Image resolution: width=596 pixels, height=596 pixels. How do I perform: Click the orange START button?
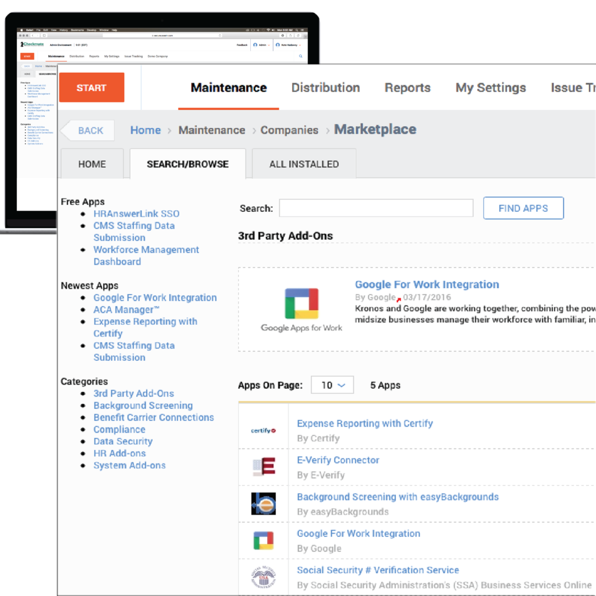pos(91,87)
